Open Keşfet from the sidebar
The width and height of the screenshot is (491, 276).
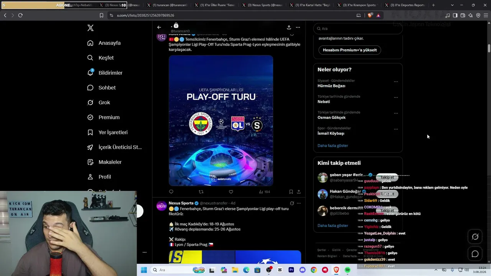[x=101, y=58]
